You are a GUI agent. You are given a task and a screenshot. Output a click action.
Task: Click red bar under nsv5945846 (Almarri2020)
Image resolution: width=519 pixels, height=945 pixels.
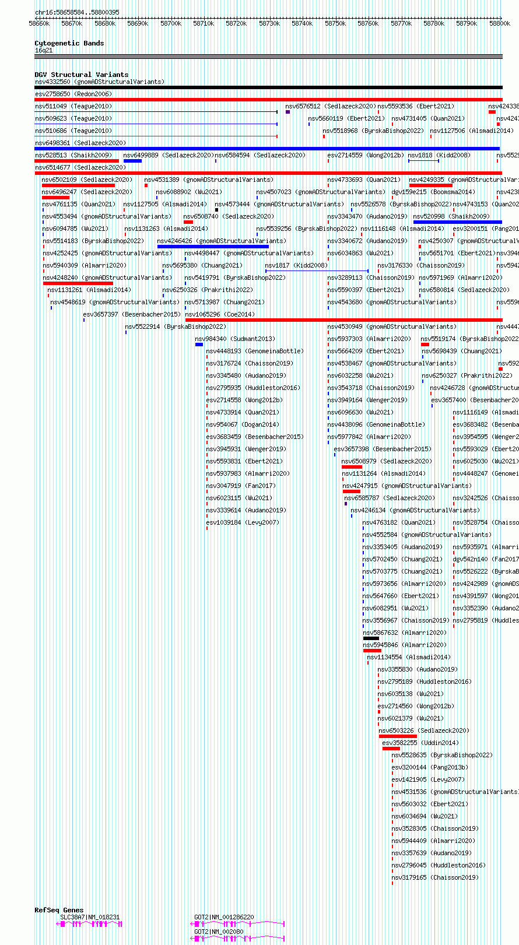click(372, 651)
